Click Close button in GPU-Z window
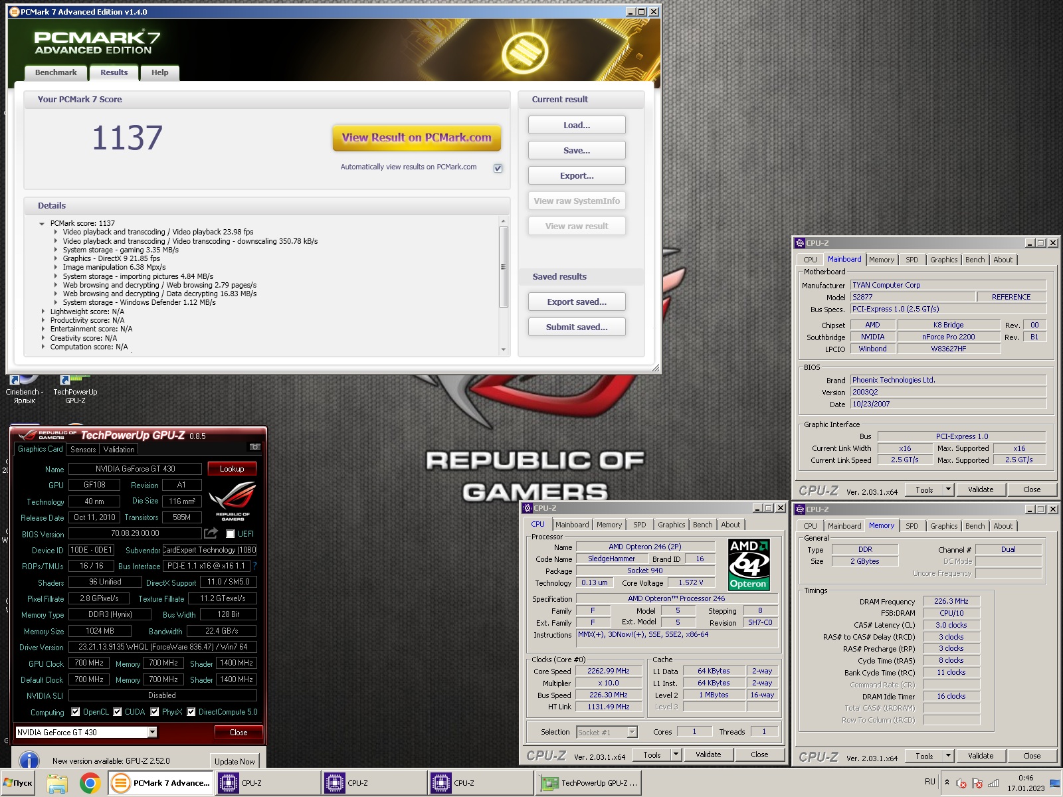1063x797 pixels. point(239,732)
